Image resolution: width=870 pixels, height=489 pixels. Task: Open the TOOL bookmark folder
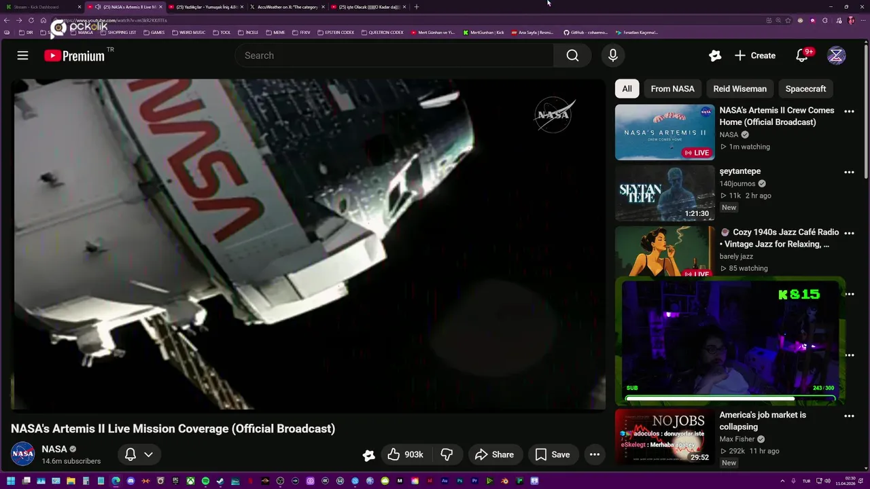pyautogui.click(x=222, y=33)
